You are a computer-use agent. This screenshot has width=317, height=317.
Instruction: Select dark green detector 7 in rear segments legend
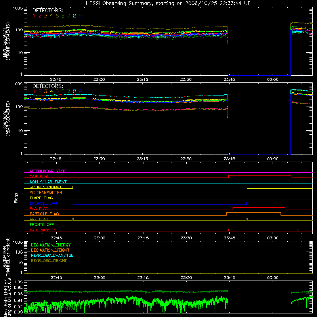pos(69,92)
